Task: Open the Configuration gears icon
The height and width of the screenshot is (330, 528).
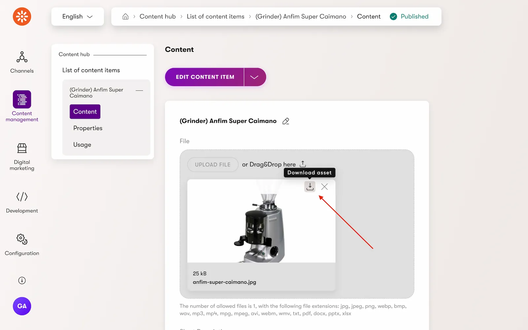Action: click(22, 239)
